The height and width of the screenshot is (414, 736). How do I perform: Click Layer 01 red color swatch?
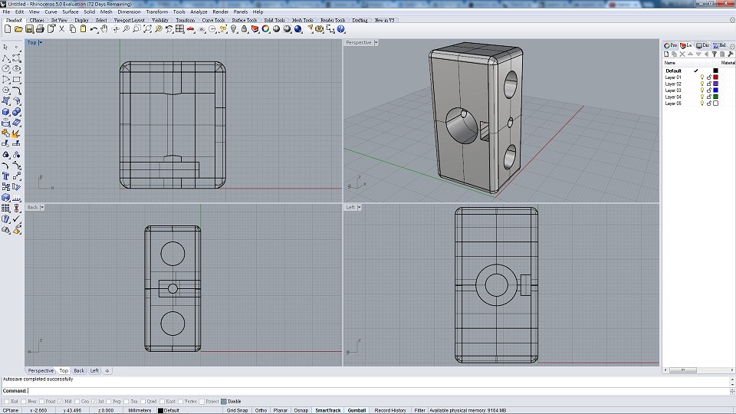point(715,77)
